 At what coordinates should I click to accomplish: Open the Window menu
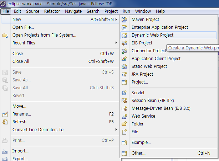[x=143, y=11]
